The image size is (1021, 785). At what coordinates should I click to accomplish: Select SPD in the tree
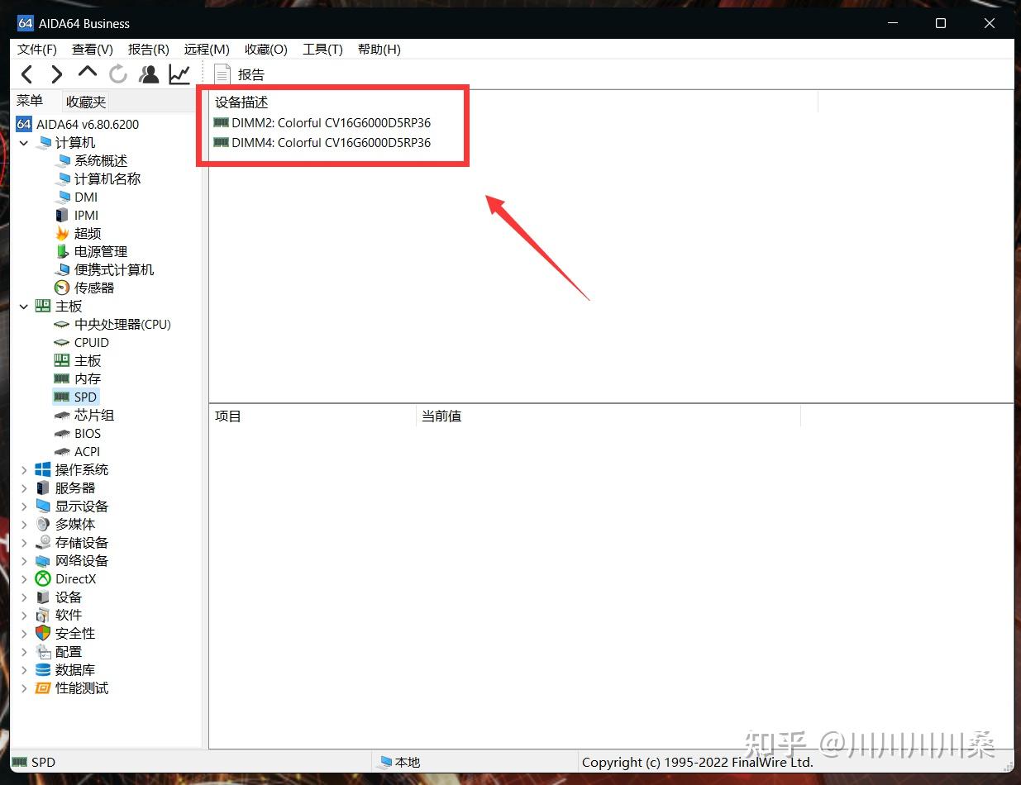(x=85, y=397)
